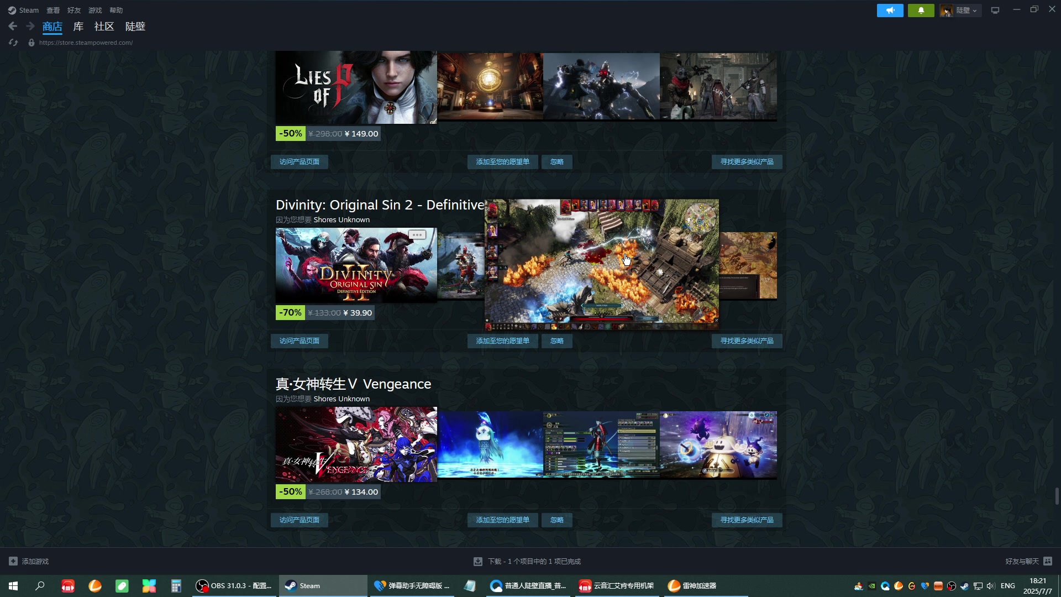This screenshot has height=597, width=1061.
Task: Open OBS 31.0.3 from taskbar
Action: (x=234, y=586)
